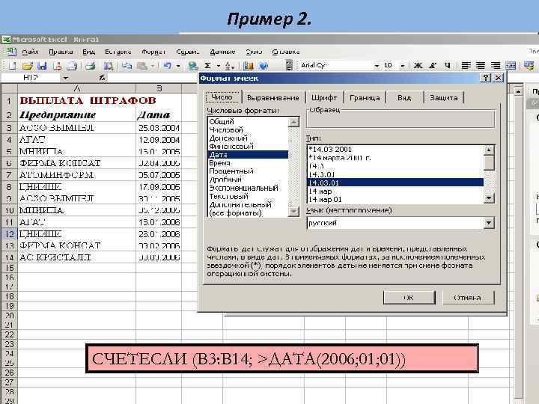Open the Правка menu
This screenshot has width=539, height=404.
[61, 52]
